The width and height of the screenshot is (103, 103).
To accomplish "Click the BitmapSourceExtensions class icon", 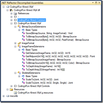I will [19, 27].
